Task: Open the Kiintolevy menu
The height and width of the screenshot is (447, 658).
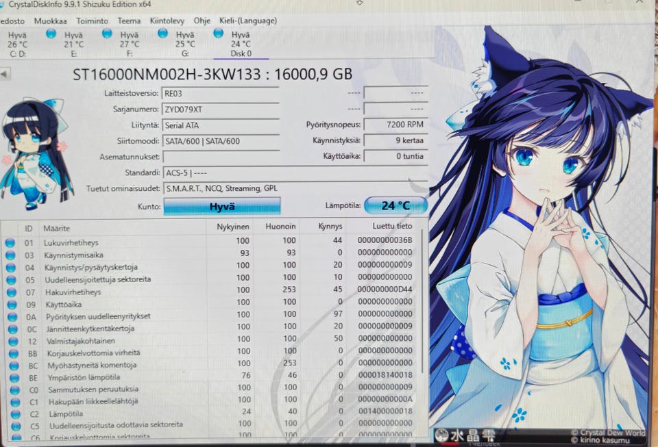Action: point(167,21)
